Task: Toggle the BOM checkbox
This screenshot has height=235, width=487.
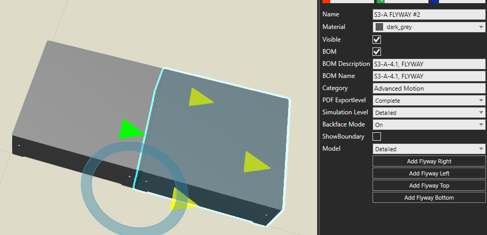Action: point(377,52)
